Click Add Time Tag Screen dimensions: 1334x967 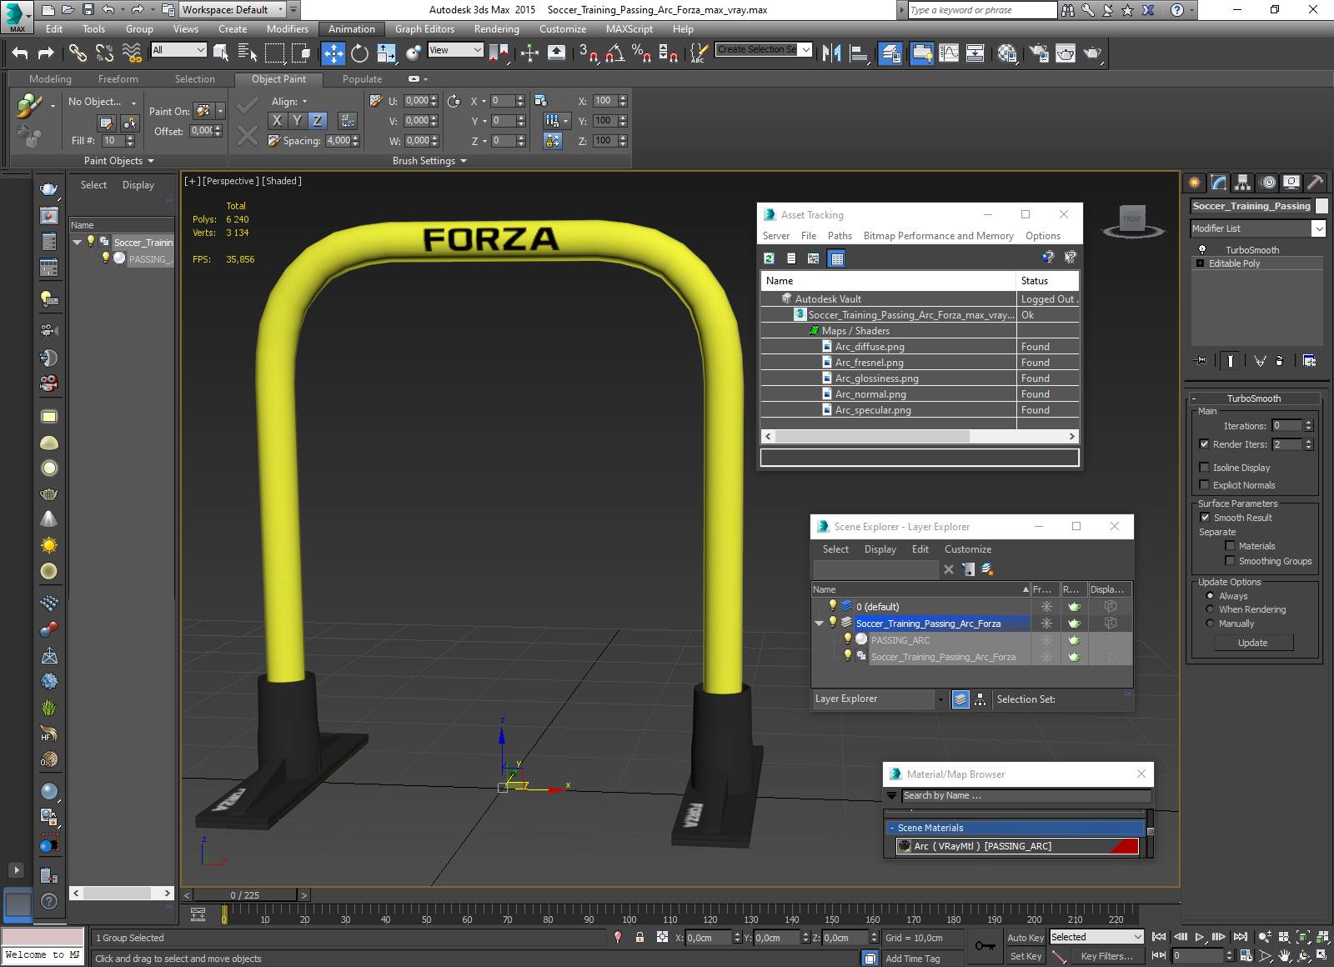912,959
